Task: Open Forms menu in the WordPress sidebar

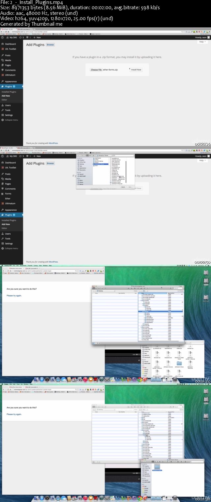Action: (8, 194)
